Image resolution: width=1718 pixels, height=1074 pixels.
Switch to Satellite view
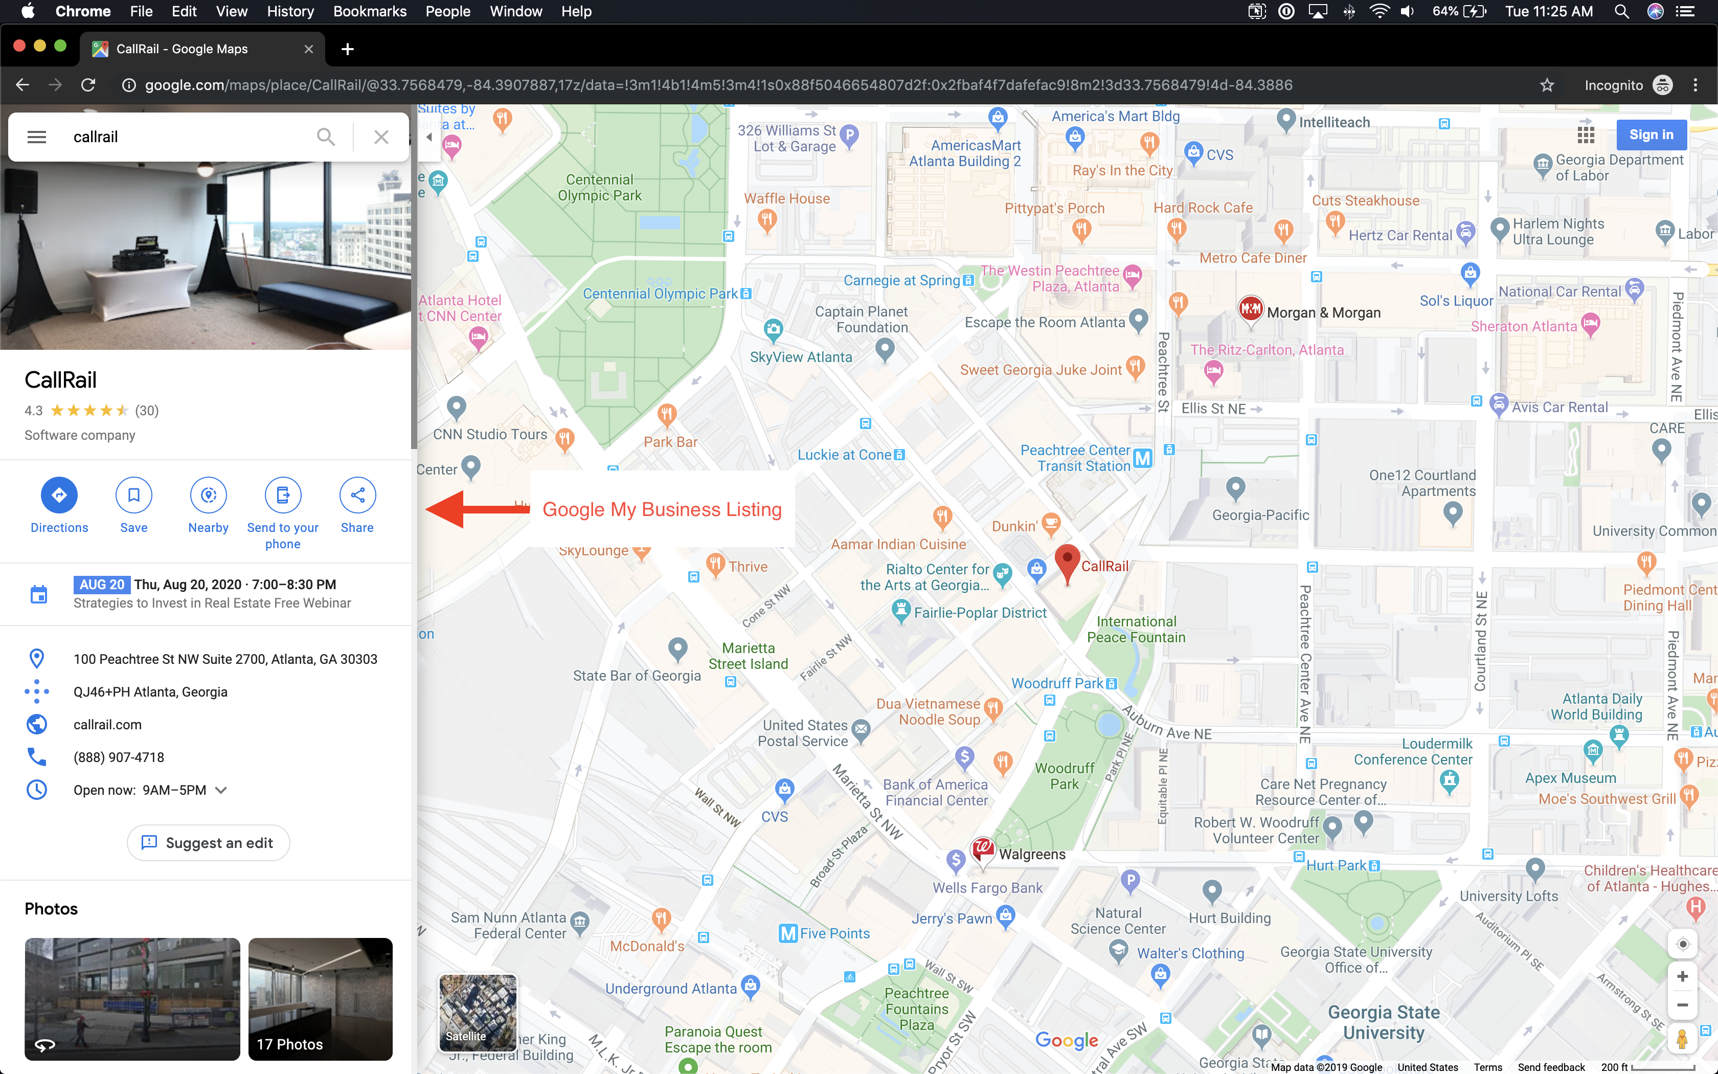pyautogui.click(x=478, y=1013)
